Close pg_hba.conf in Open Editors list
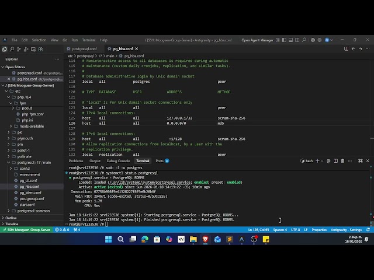 tap(9, 79)
